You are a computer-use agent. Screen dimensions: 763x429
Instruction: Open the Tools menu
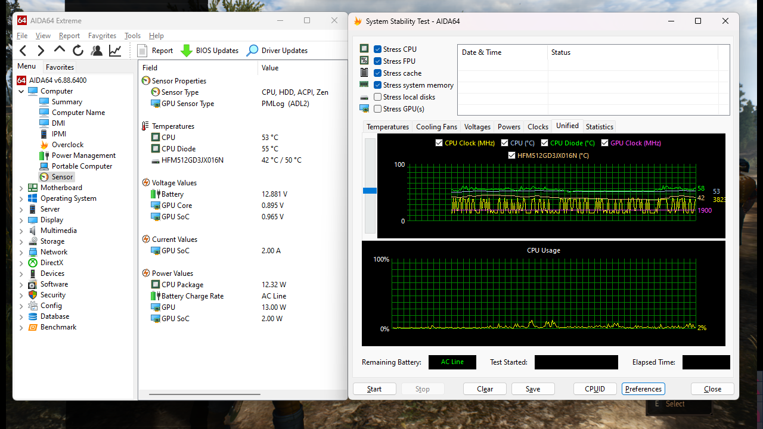132,36
